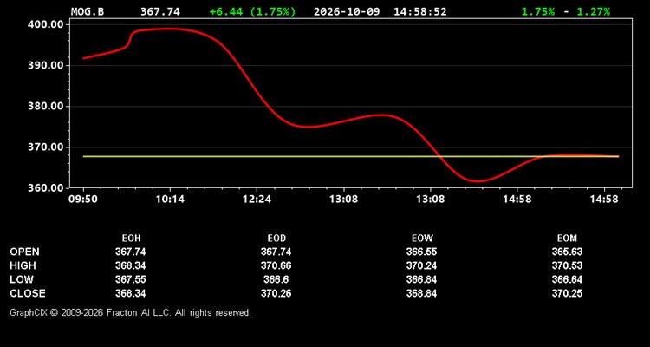Viewport: 650px width, 347px height.
Task: Click the header last price 367.74 beside MOG.B
Action: click(x=160, y=11)
